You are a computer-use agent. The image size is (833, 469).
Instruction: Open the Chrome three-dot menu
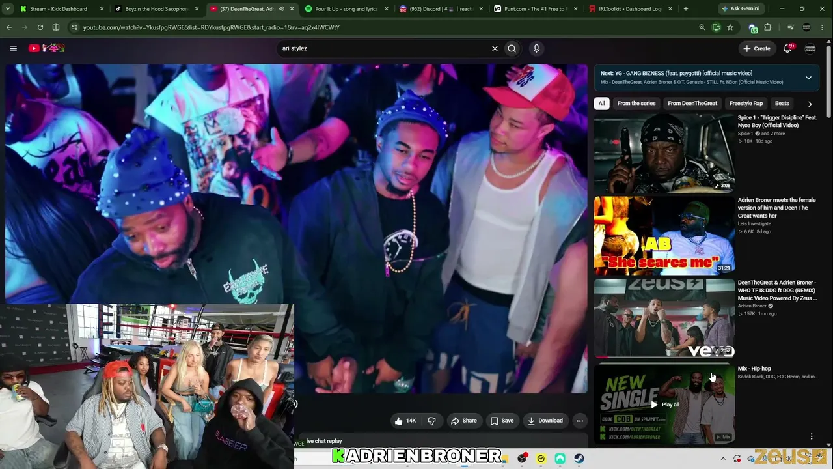(823, 27)
